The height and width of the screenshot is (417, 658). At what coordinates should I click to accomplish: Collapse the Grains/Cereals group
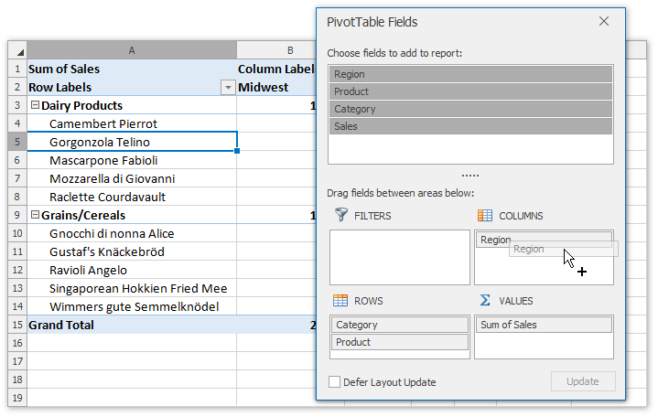click(35, 216)
